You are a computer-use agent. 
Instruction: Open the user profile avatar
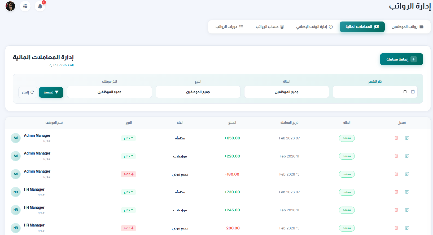[10, 6]
